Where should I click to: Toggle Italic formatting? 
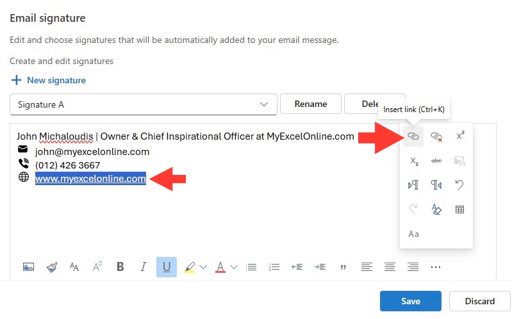tap(143, 267)
